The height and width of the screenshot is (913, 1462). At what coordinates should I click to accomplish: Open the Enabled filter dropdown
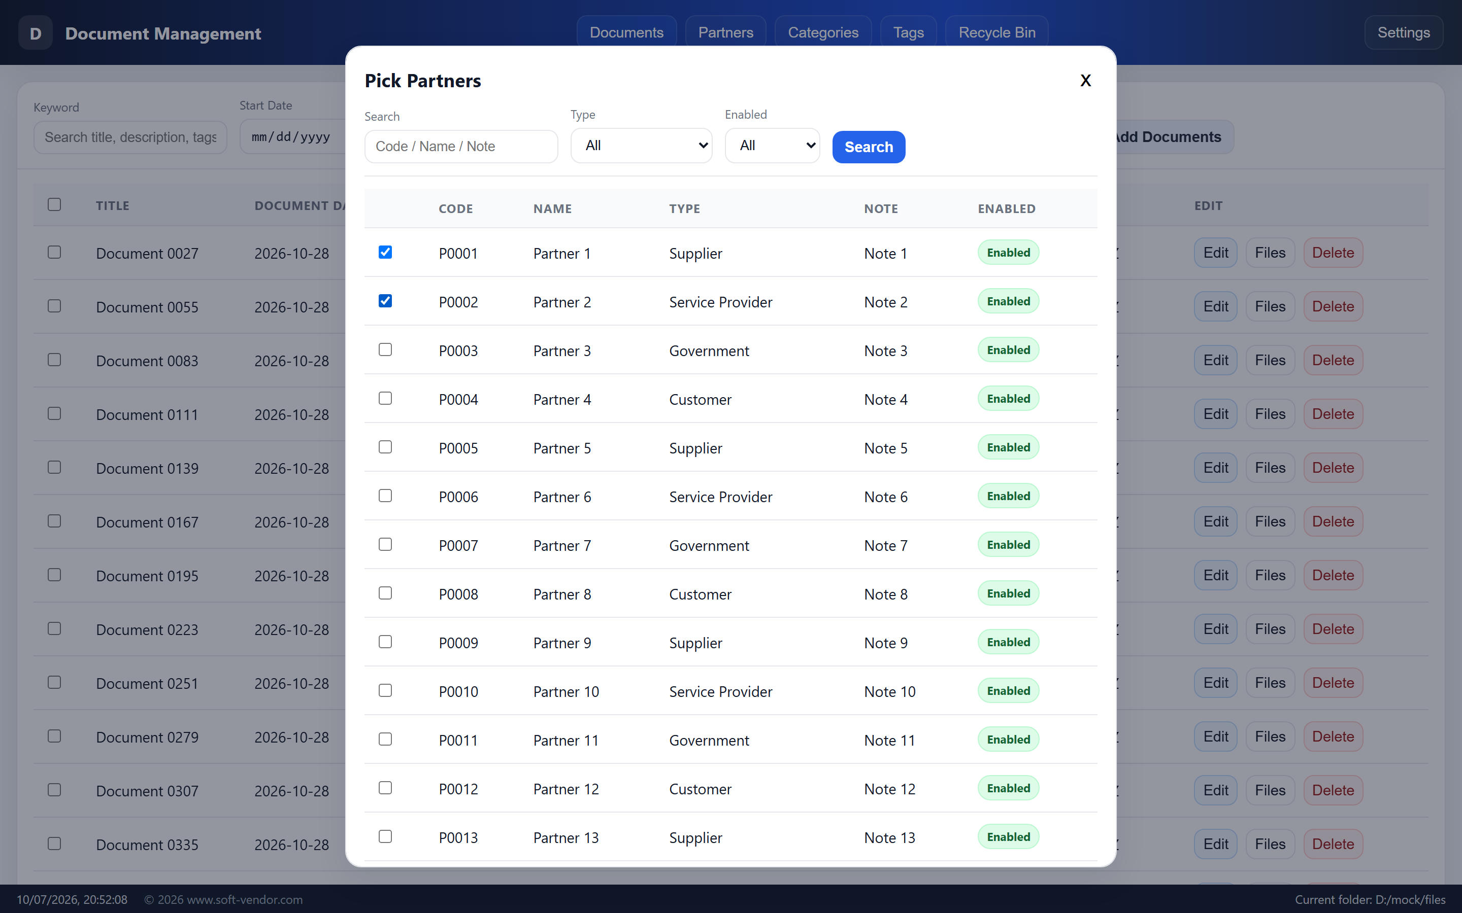(772, 146)
